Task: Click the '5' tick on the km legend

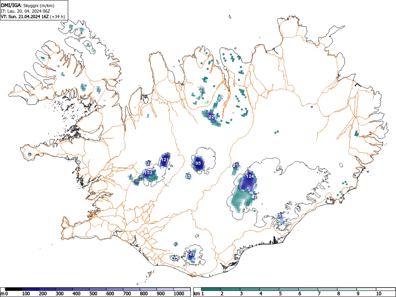Action: [x=280, y=294]
